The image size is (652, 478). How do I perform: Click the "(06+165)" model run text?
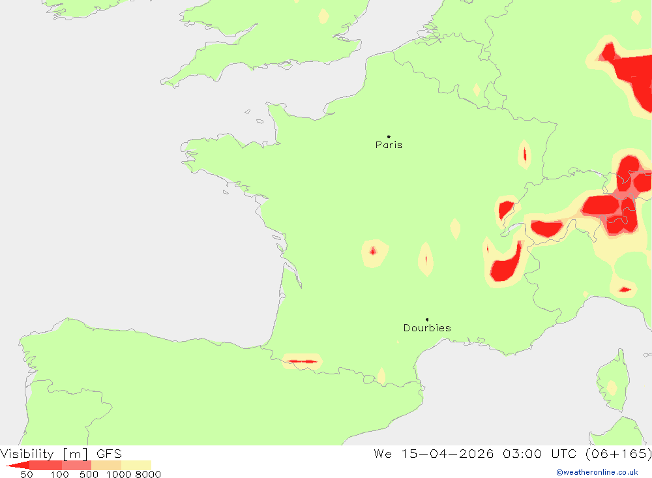point(618,453)
